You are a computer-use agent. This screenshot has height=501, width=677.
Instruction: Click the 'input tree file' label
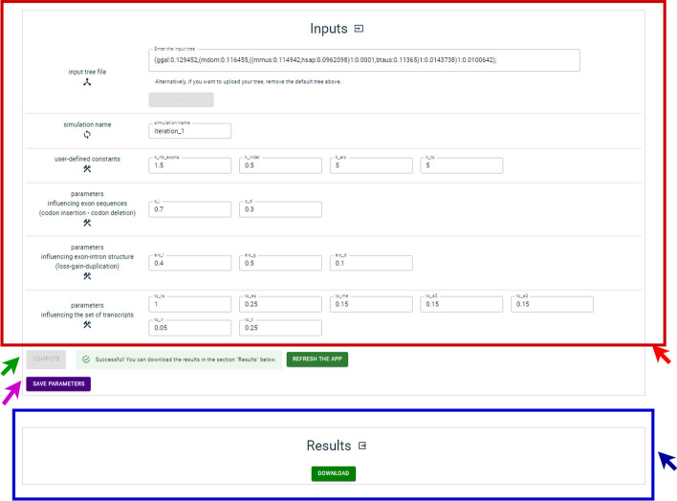tap(87, 72)
